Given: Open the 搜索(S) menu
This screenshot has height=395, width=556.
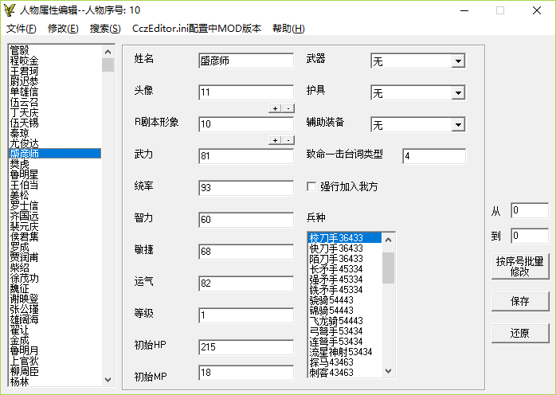Looking at the screenshot, I should point(105,29).
